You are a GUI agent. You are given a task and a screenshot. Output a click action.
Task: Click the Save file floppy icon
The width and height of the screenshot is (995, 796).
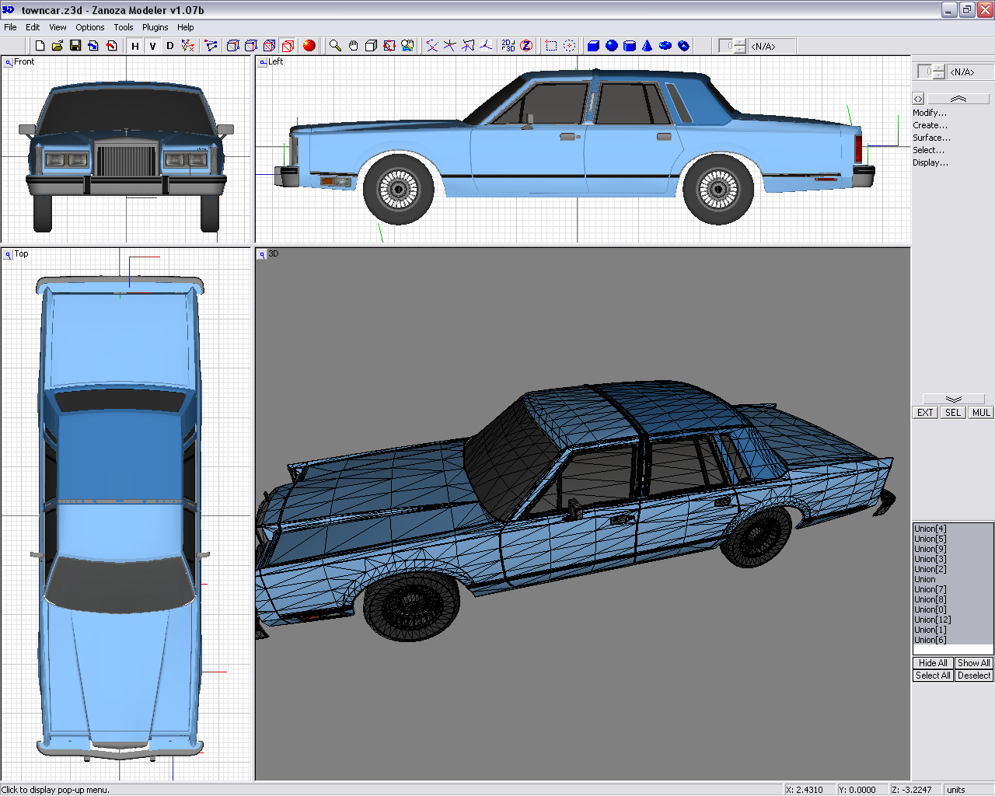75,46
